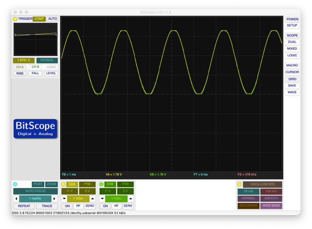Select LOGIC as trigger source
312x229 pixels.
point(51,67)
